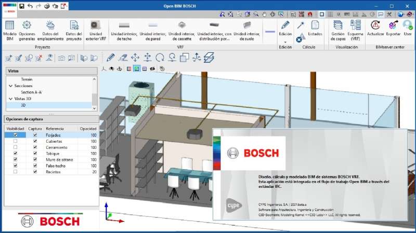The image size is (416, 233).
Task: Click the eye icon in viewport toolbar
Action: pyautogui.click(x=152, y=69)
